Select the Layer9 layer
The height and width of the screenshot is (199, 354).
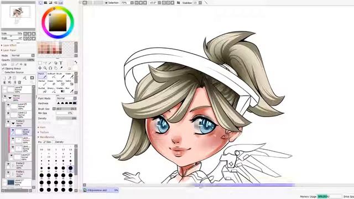19,90
